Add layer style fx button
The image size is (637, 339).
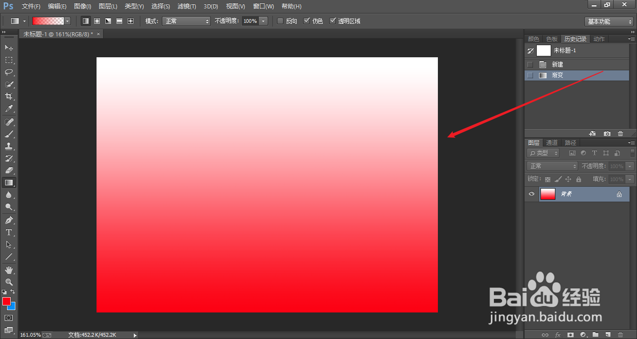coord(557,334)
